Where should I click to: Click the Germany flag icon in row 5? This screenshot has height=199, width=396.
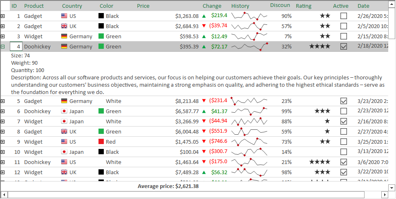64,101
